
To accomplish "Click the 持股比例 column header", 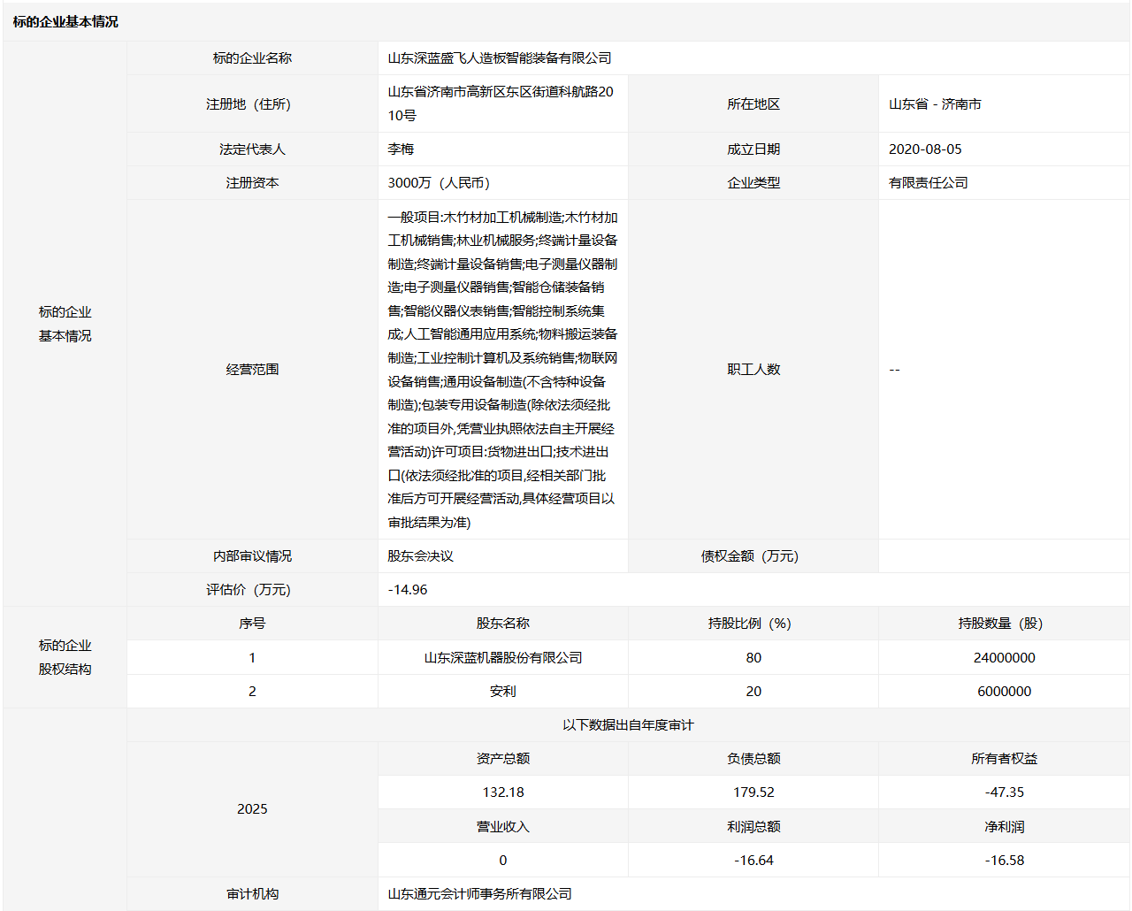I will (x=753, y=623).
